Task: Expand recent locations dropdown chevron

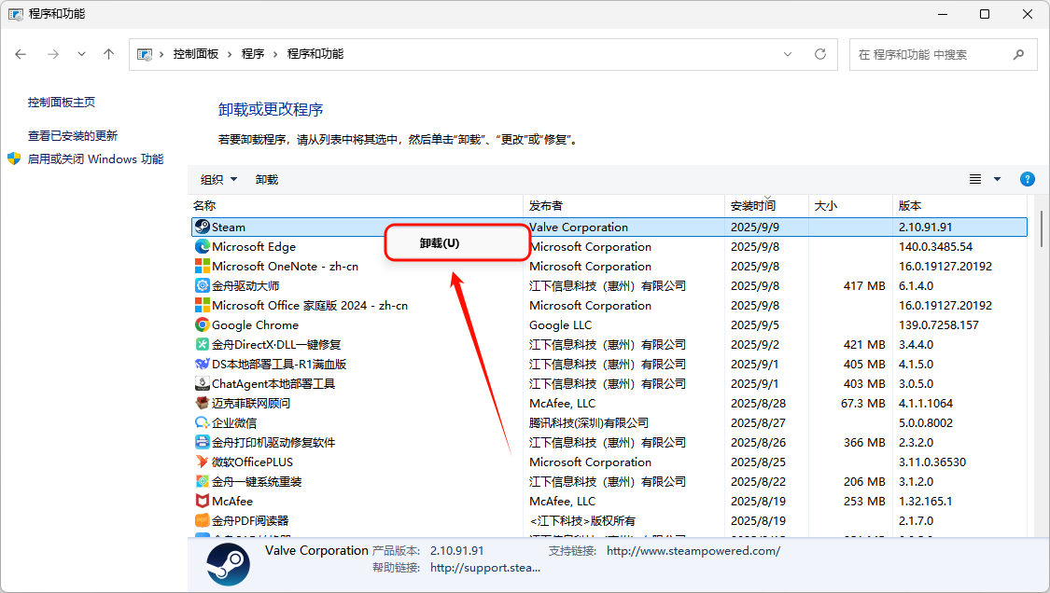Action: coord(81,54)
